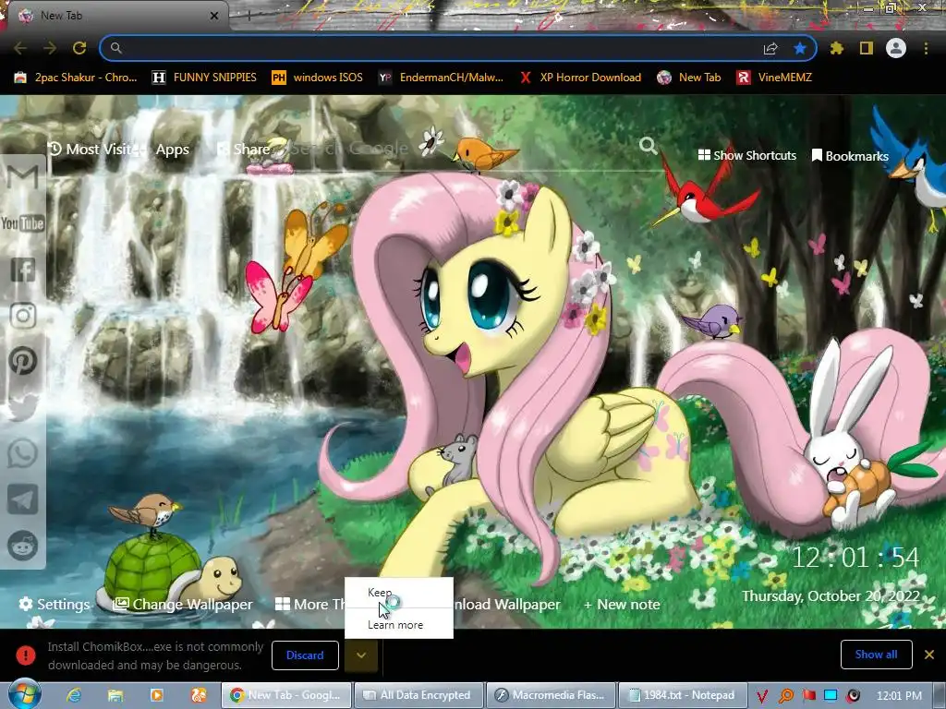Click the red V tray icon
Screen dimensions: 946x709
(762, 696)
